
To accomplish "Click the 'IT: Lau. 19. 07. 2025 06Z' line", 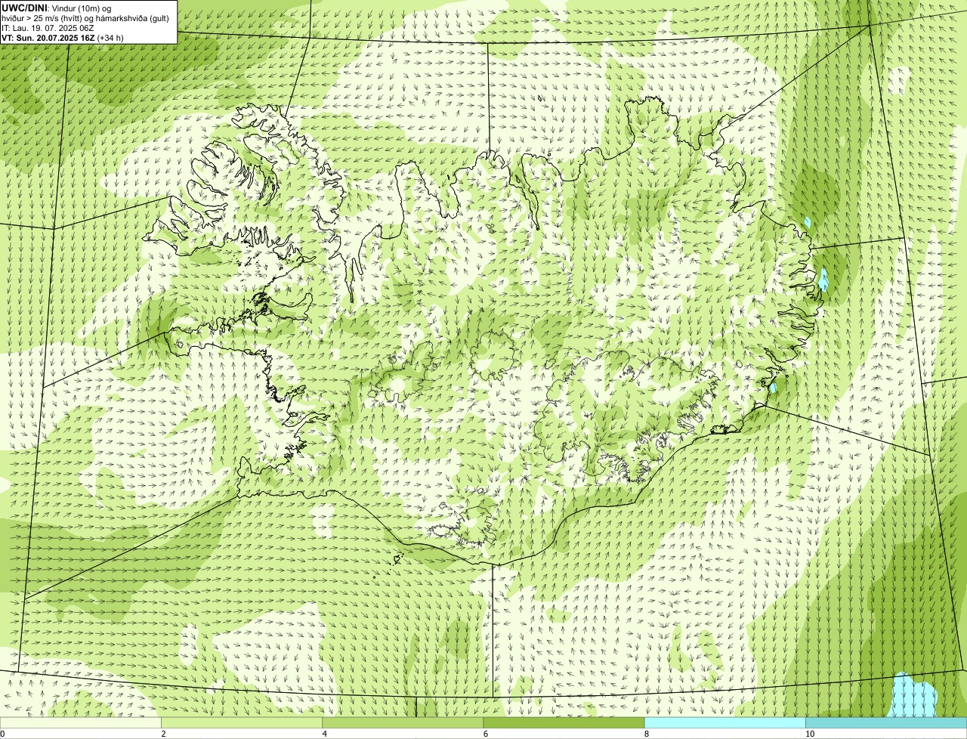I will (x=48, y=28).
